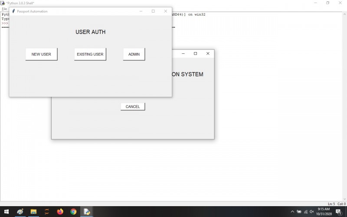
Task: Open the network Wi-Fi tray icon
Action: coord(306,212)
